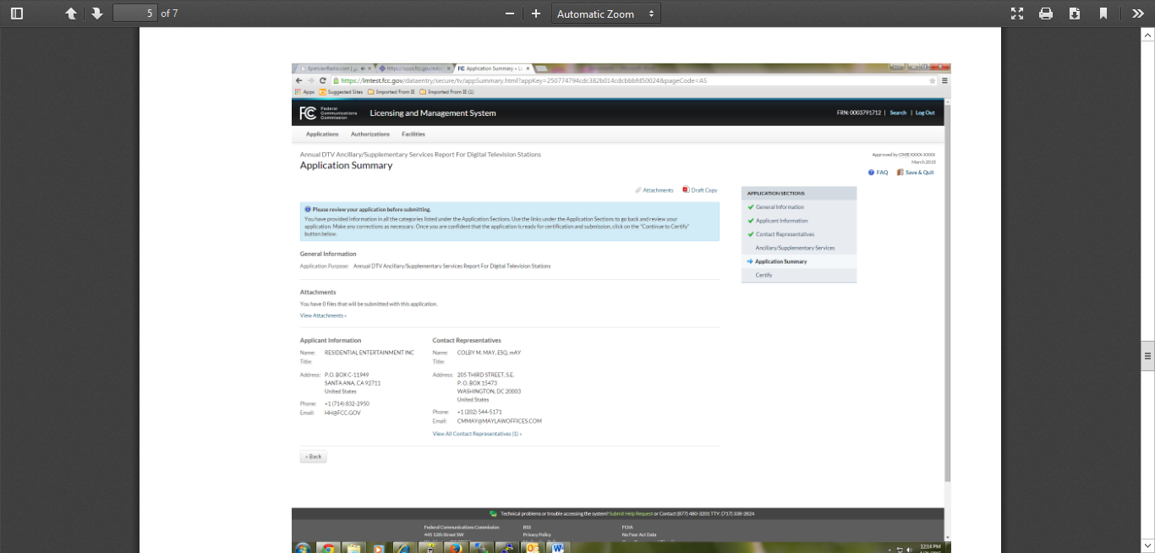Click the Save & Quit link
1155x553 pixels.
919,172
